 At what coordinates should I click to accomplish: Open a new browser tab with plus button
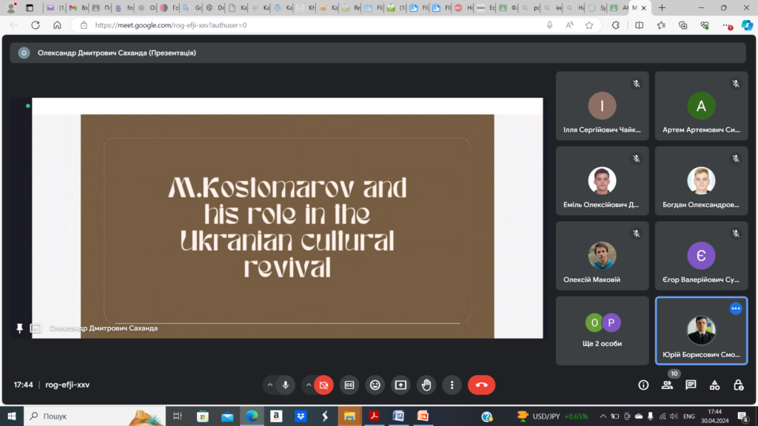pyautogui.click(x=661, y=7)
